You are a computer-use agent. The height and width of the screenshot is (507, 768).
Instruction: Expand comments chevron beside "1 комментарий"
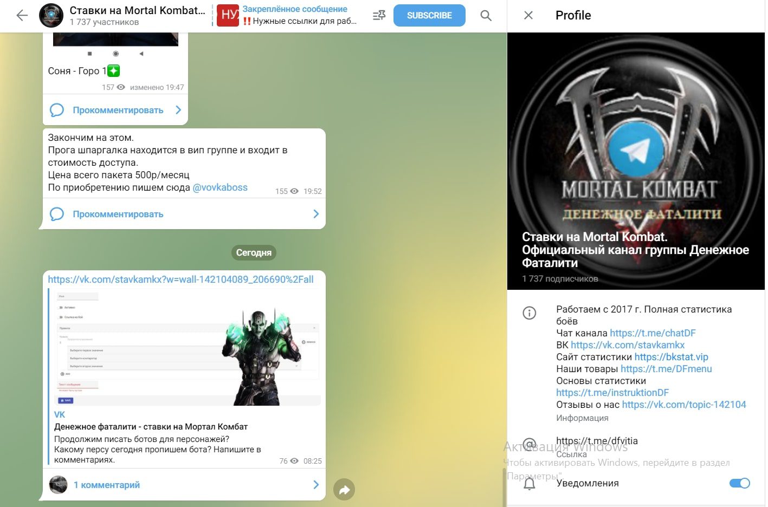click(x=316, y=485)
